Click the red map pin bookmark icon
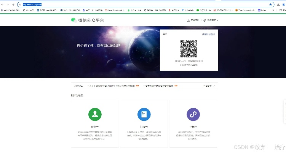 point(169,10)
